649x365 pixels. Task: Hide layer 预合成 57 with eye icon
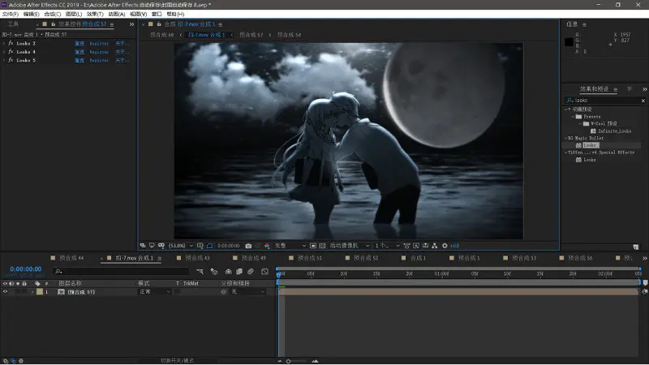[x=6, y=292]
